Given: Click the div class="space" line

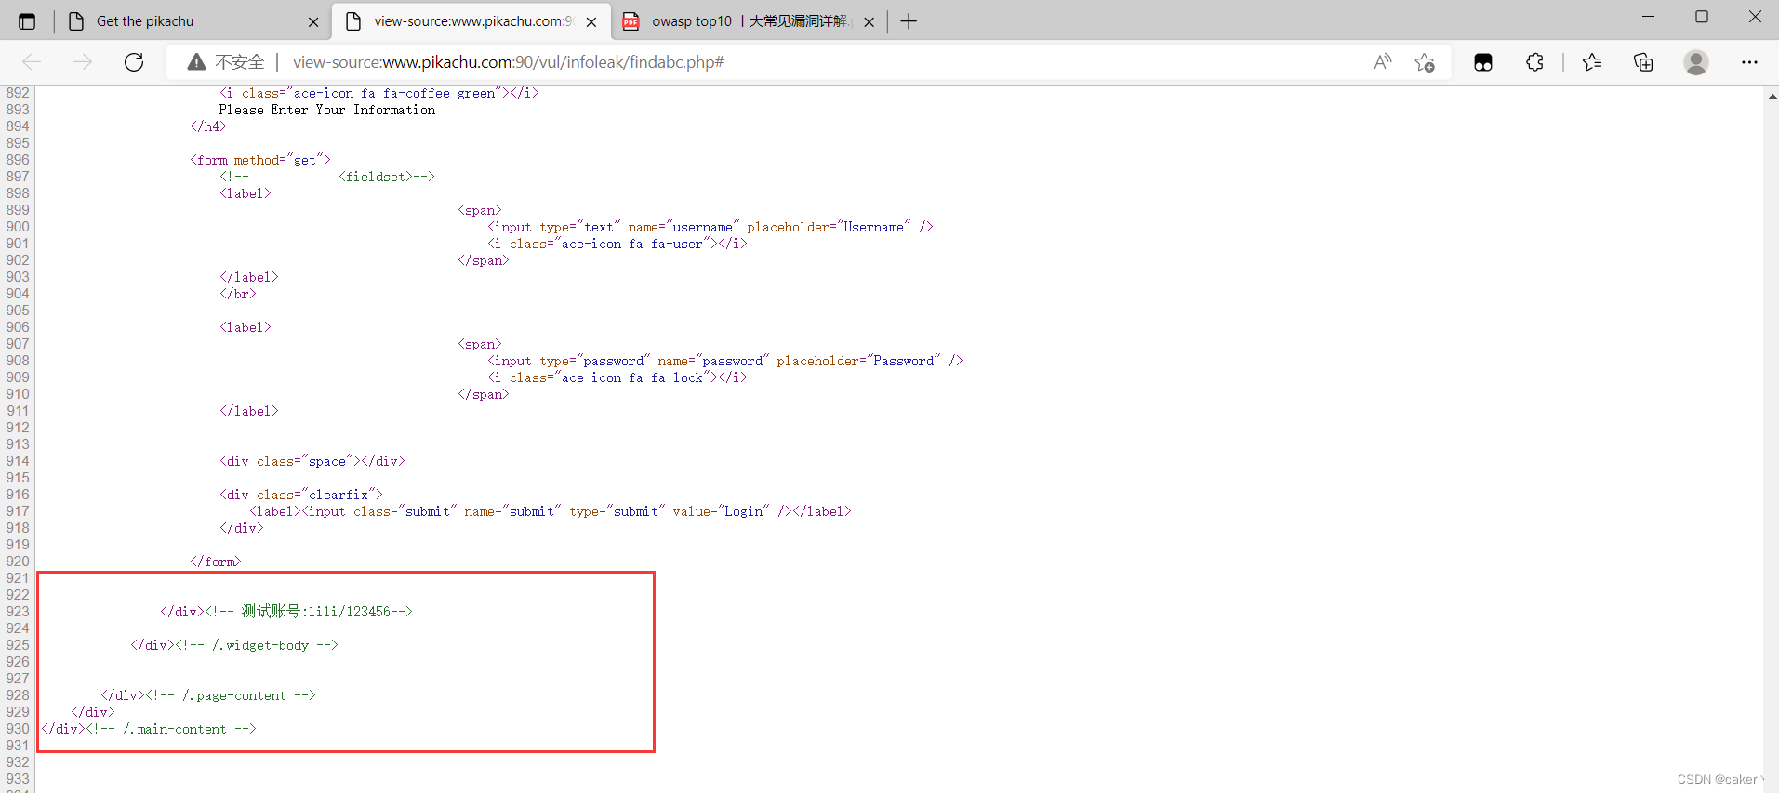Looking at the screenshot, I should click(312, 461).
